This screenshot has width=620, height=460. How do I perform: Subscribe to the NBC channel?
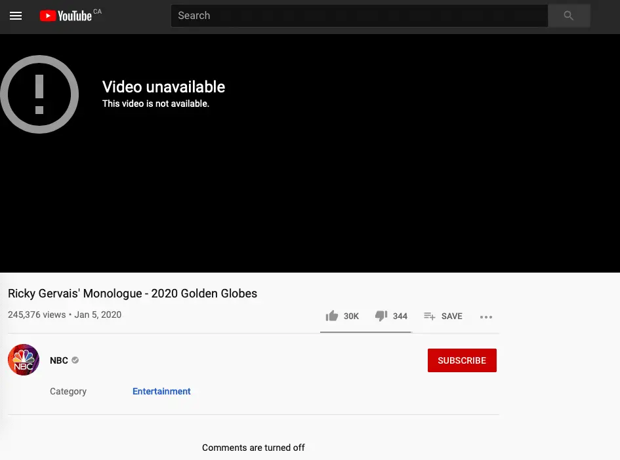[462, 360]
